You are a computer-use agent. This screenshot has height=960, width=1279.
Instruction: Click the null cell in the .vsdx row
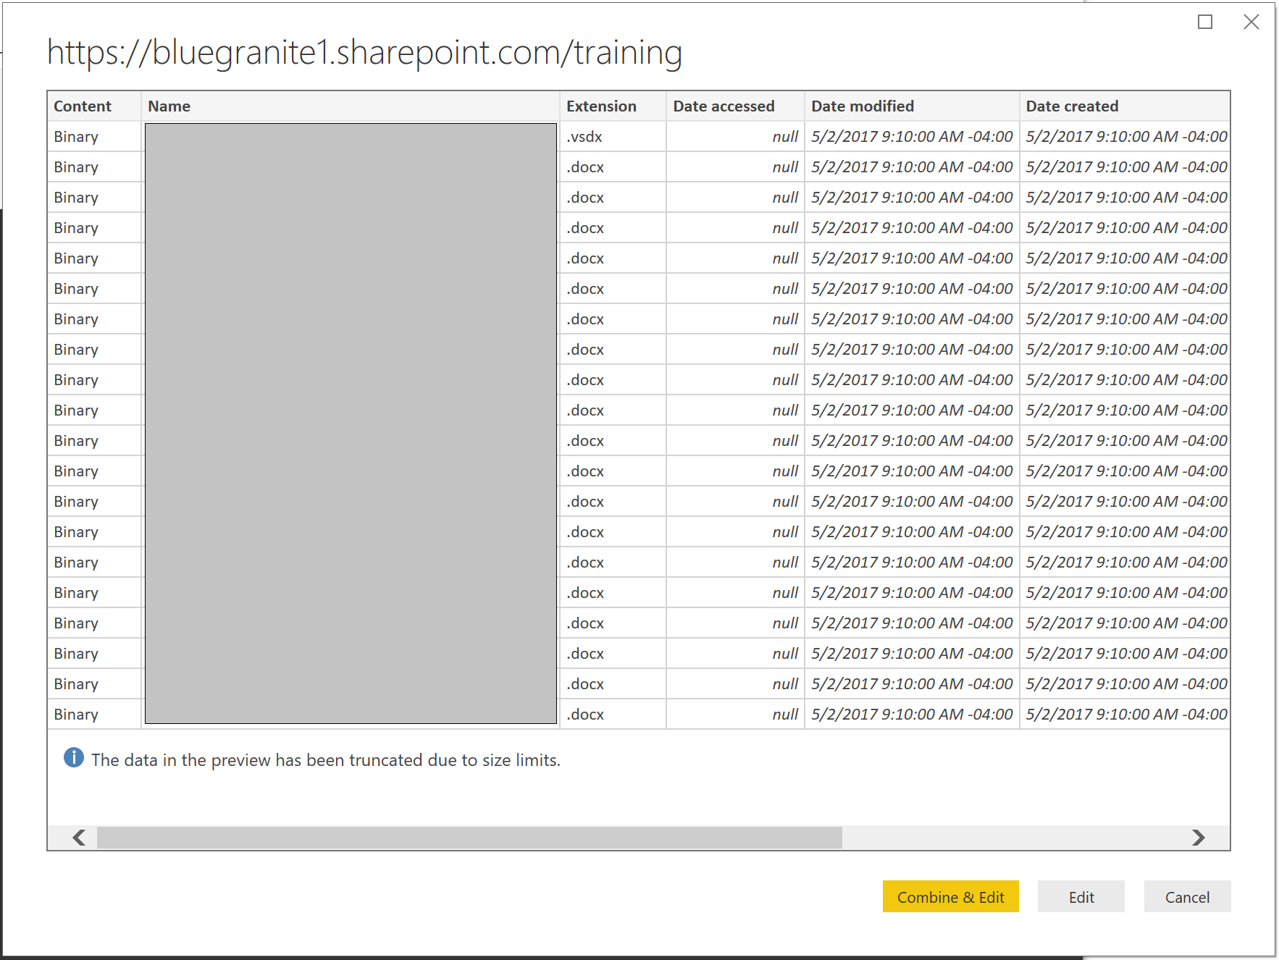coord(735,136)
